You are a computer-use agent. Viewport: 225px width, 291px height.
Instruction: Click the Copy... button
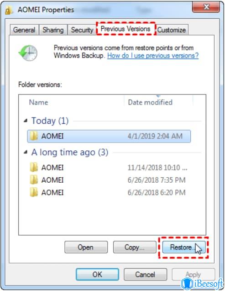click(135, 247)
